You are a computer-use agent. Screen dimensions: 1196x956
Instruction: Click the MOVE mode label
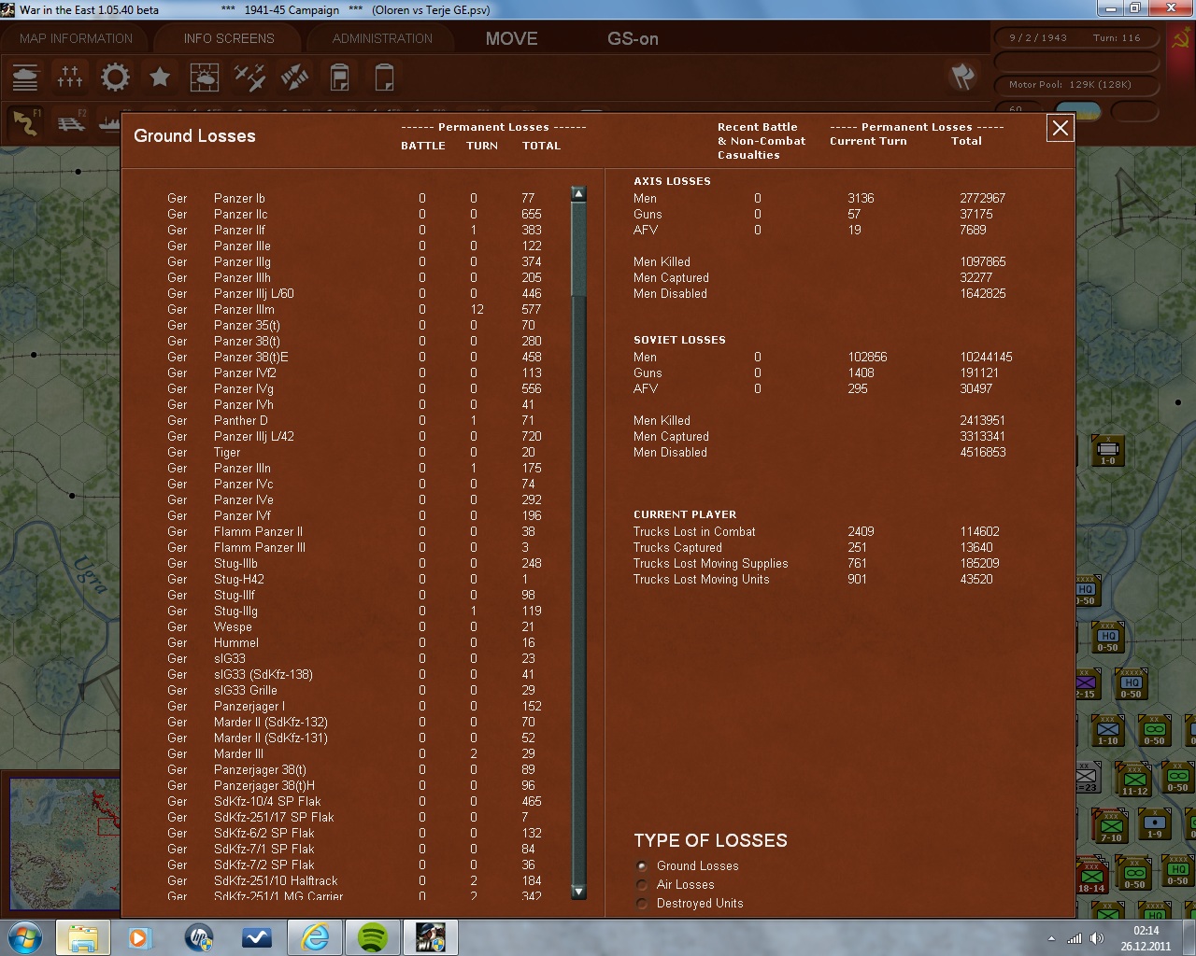pos(511,38)
